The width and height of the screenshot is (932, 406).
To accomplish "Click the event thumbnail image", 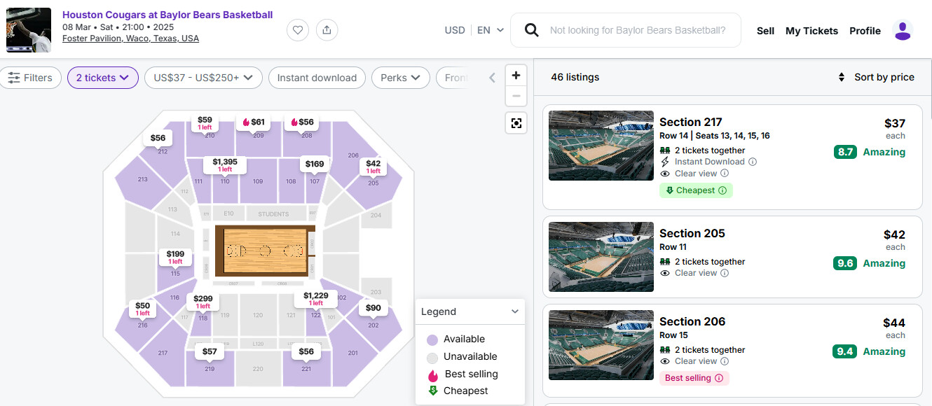I will coord(29,30).
